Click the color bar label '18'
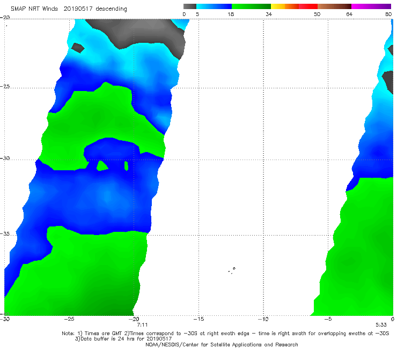The image size is (397, 348). (x=231, y=14)
